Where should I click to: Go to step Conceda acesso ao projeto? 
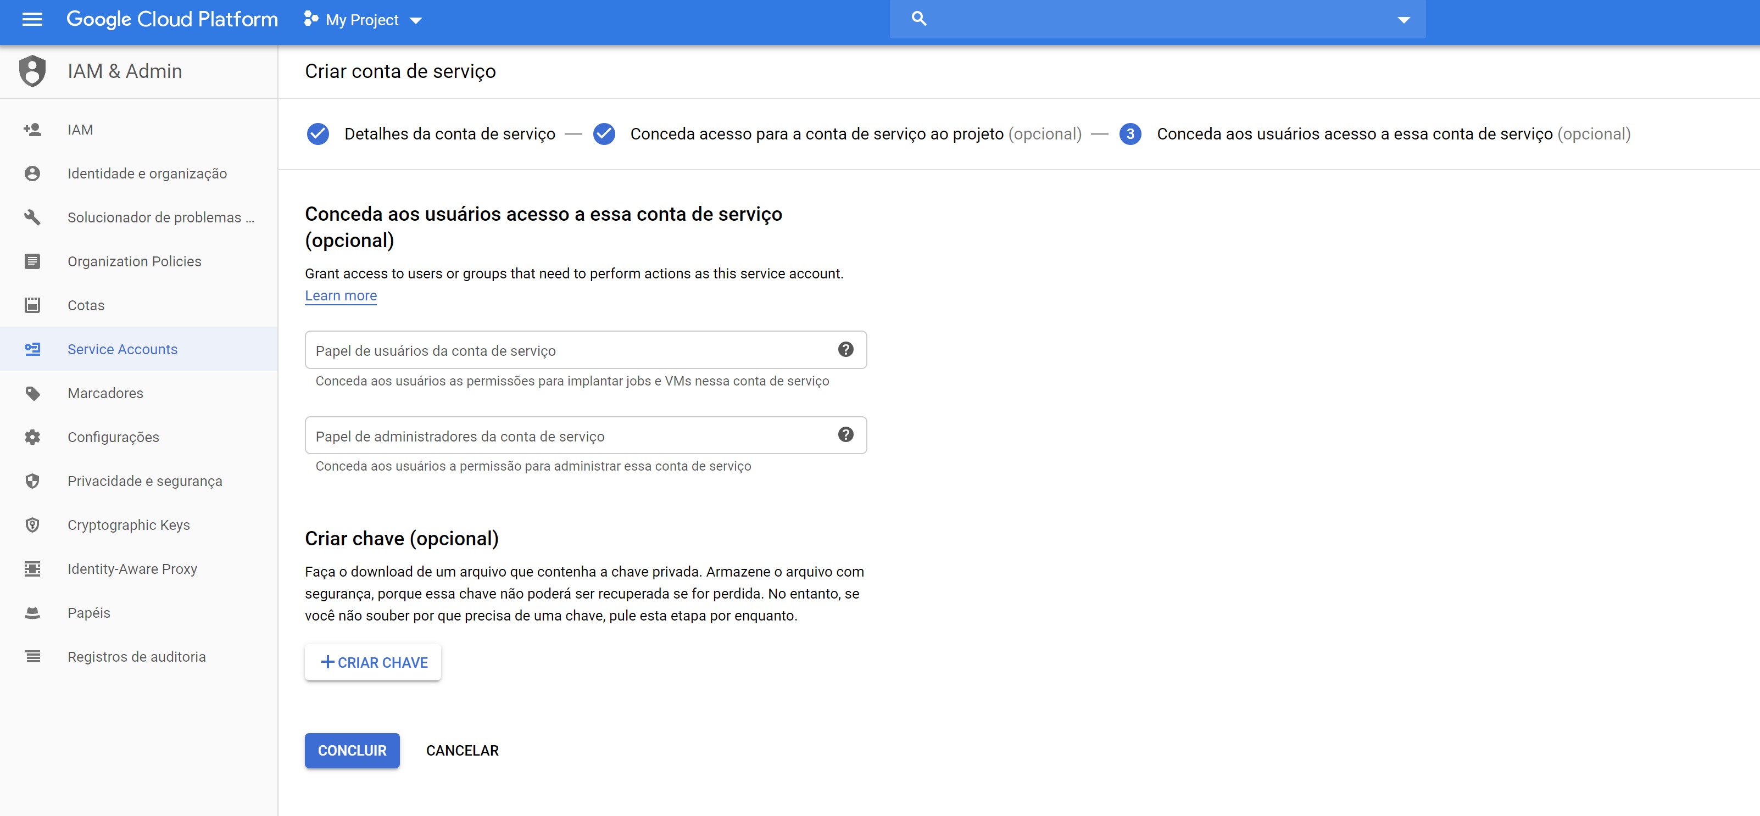(x=855, y=134)
